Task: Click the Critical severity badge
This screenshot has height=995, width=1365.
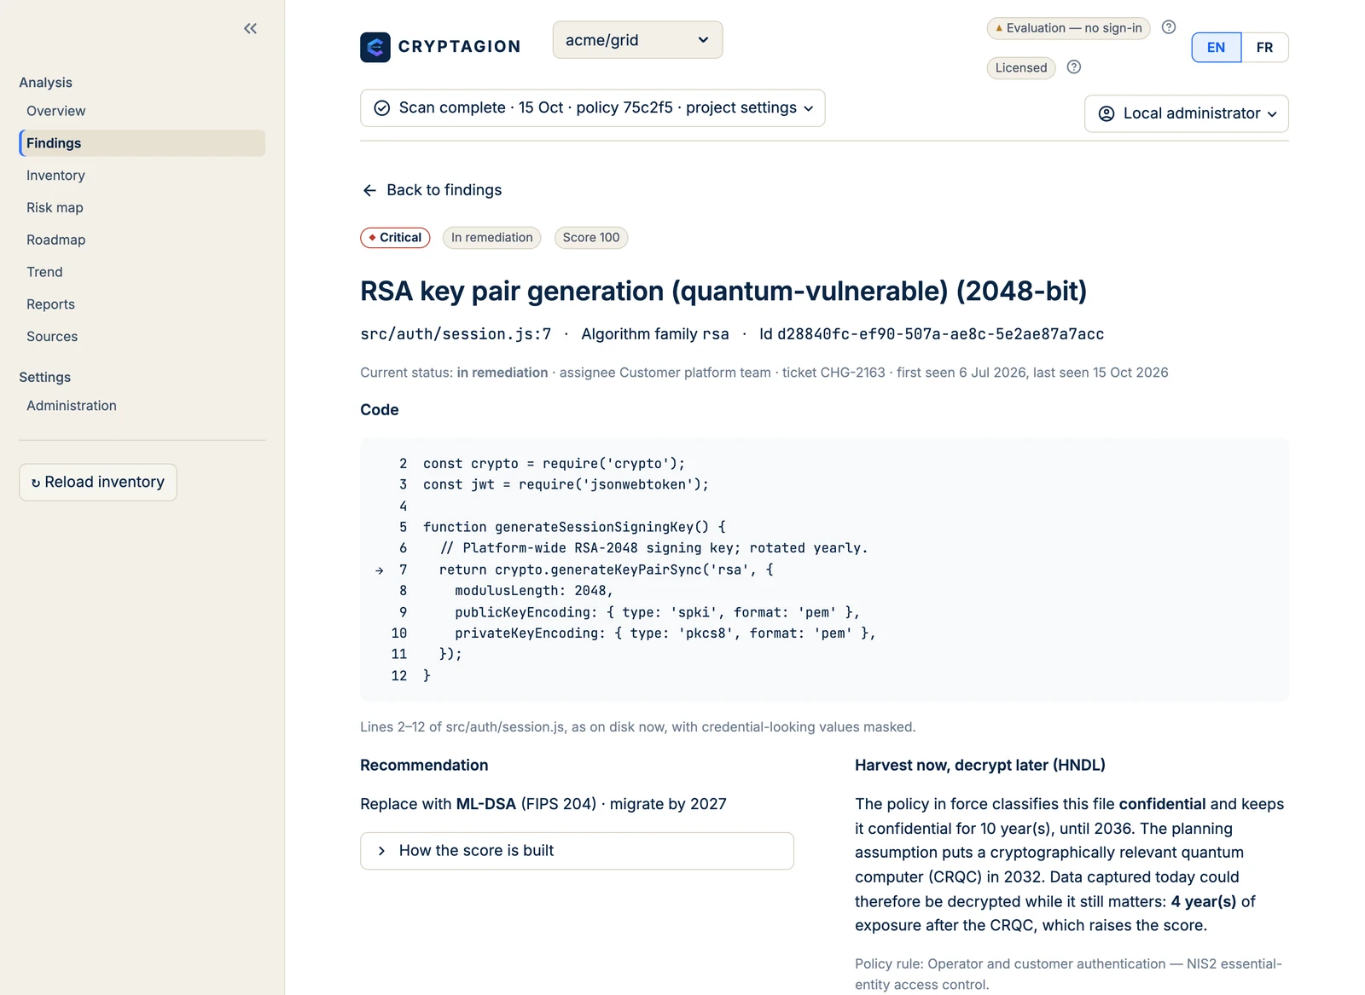Action: click(x=395, y=238)
